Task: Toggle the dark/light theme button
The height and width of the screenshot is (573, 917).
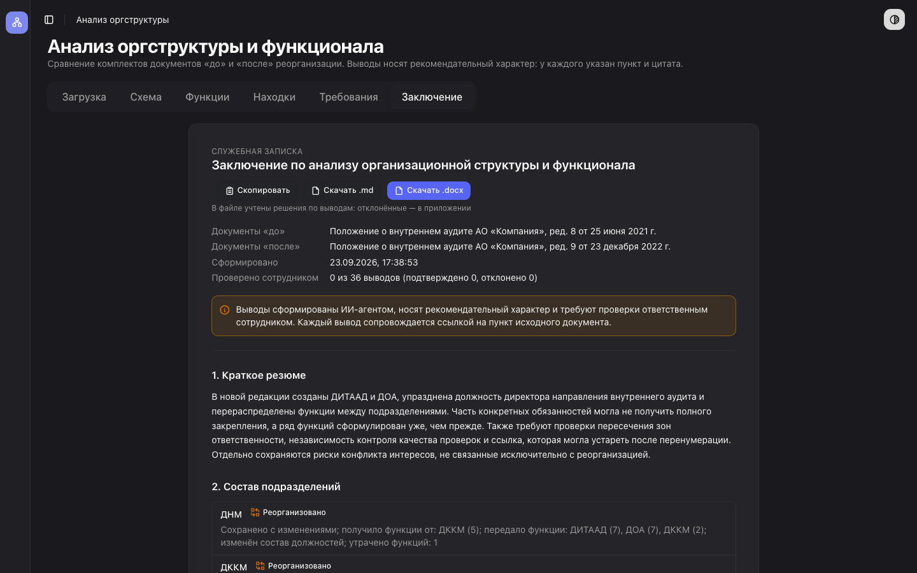Action: [x=894, y=20]
